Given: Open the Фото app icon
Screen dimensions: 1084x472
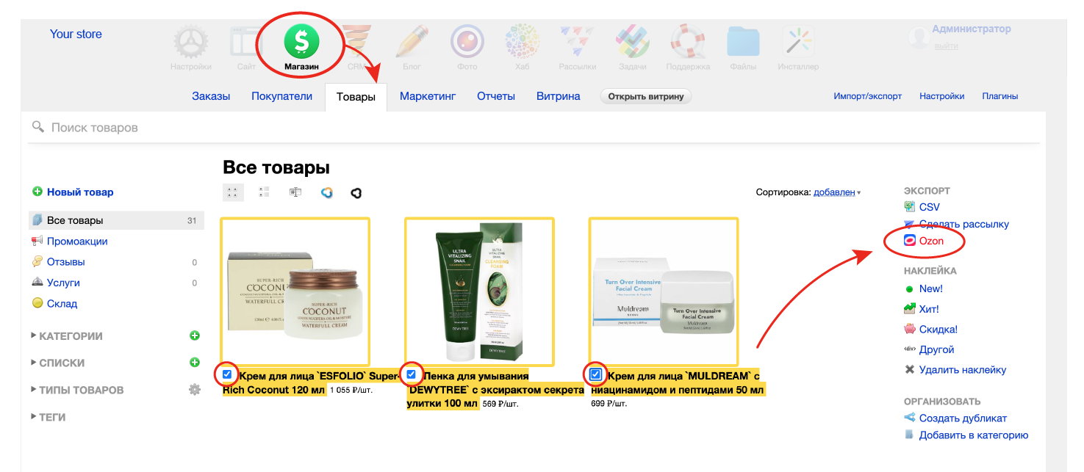Looking at the screenshot, I should pos(466,42).
